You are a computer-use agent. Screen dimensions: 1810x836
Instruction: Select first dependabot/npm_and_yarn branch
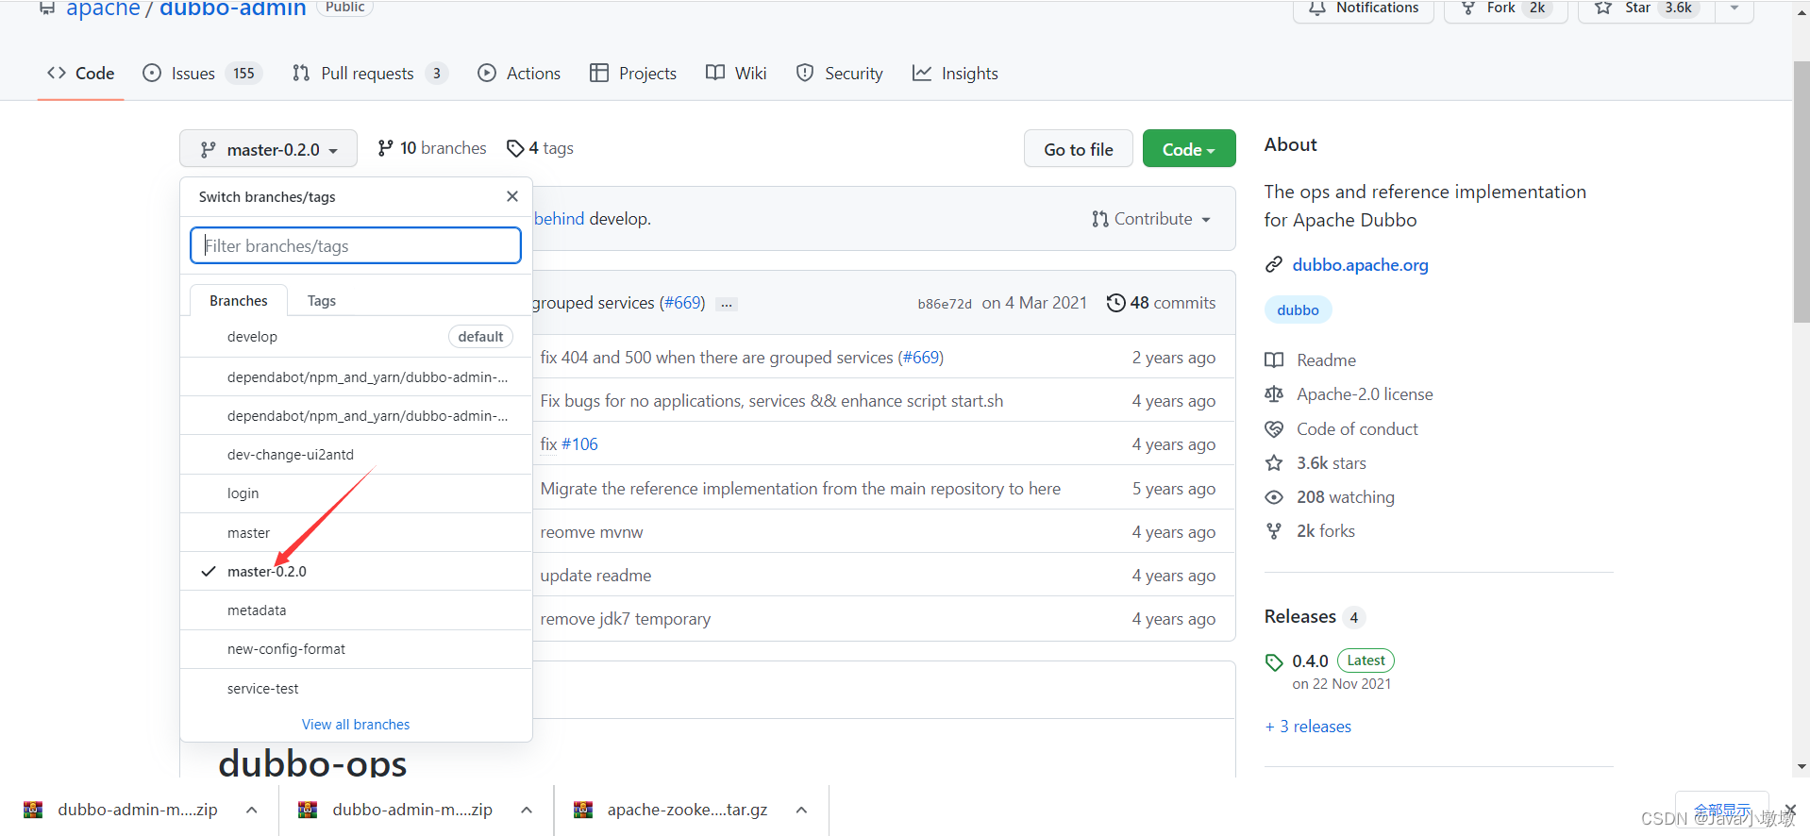[356, 377]
